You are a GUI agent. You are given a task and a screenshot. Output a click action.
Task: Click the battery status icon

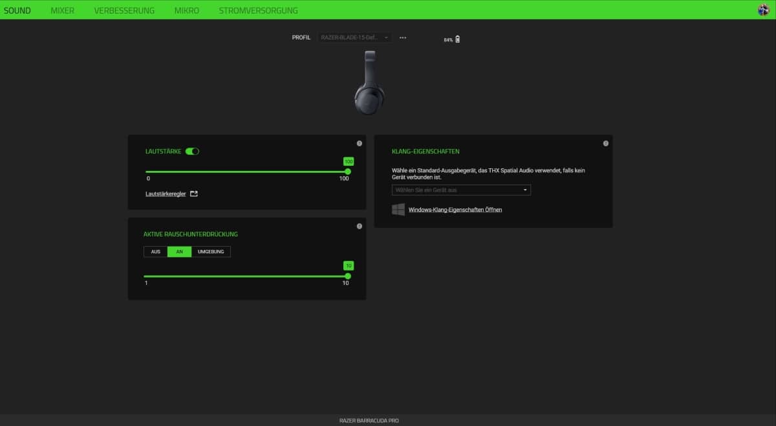point(458,39)
